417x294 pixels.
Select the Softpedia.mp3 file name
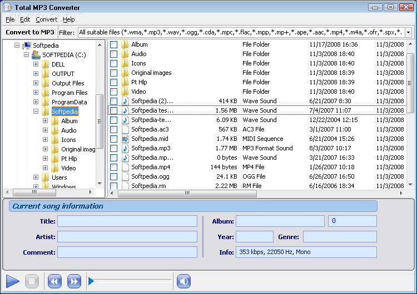point(151,148)
